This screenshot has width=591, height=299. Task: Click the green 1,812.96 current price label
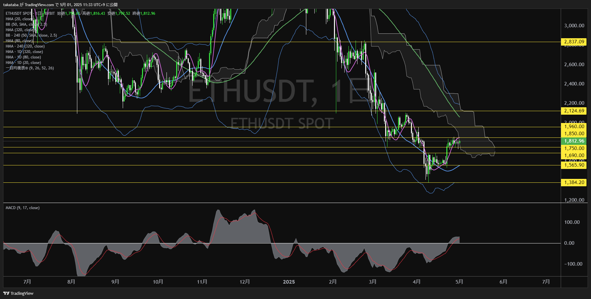pos(574,141)
